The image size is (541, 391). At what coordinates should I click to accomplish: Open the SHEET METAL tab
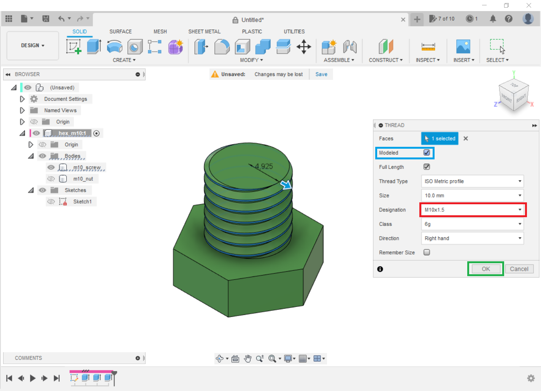pyautogui.click(x=204, y=32)
